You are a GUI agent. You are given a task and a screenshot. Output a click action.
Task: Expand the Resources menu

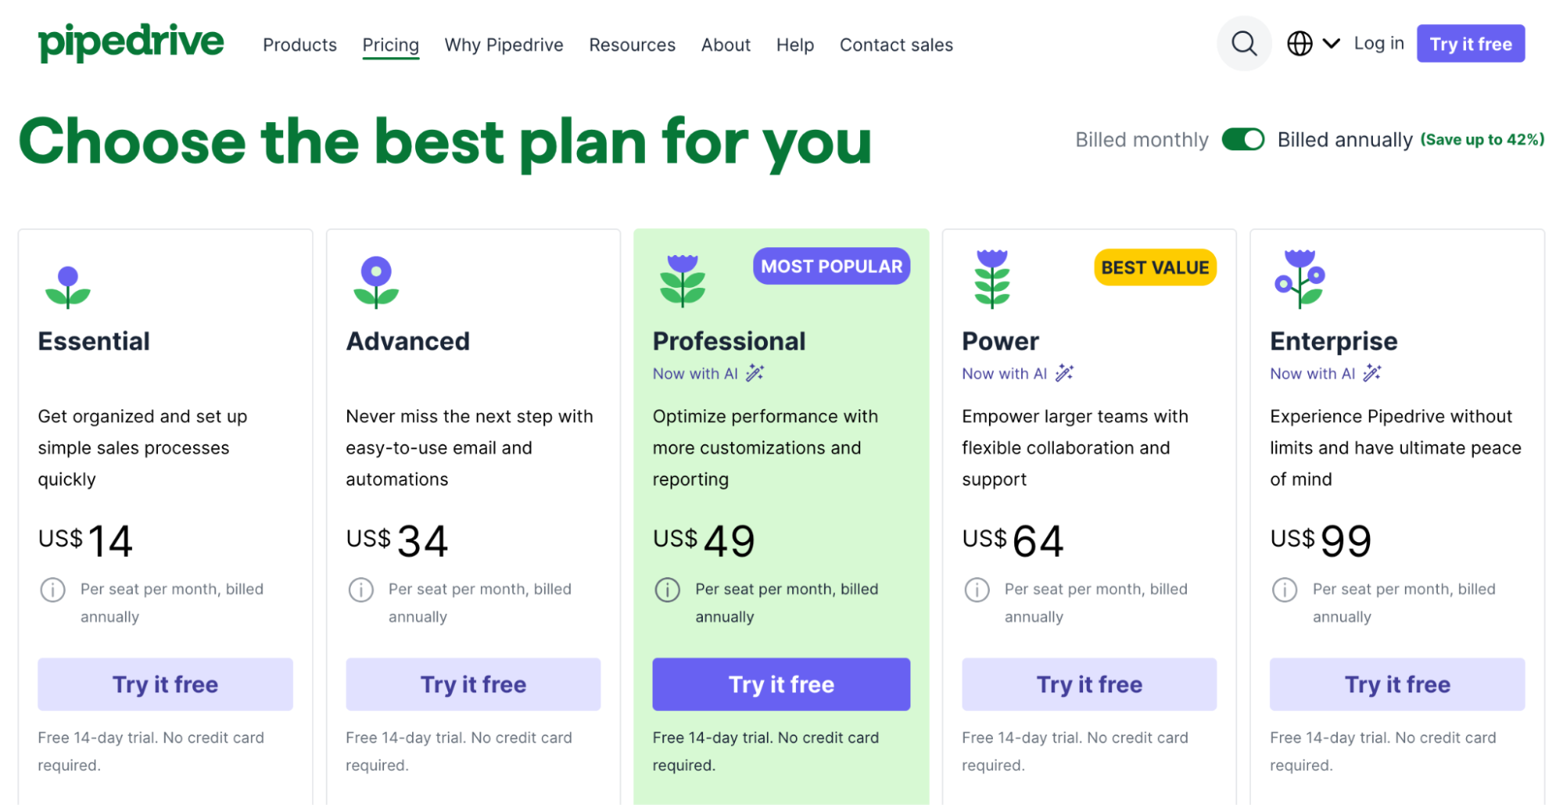632,45
